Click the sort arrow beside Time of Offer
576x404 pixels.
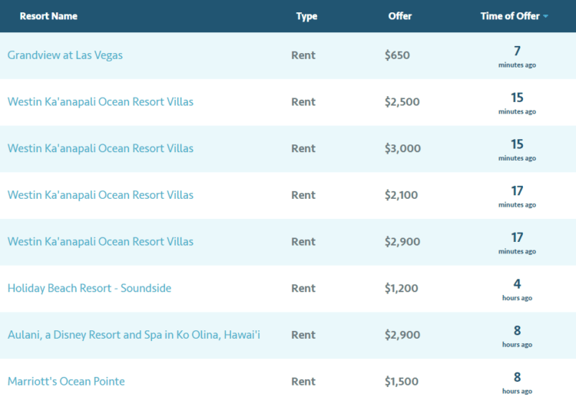click(x=546, y=17)
